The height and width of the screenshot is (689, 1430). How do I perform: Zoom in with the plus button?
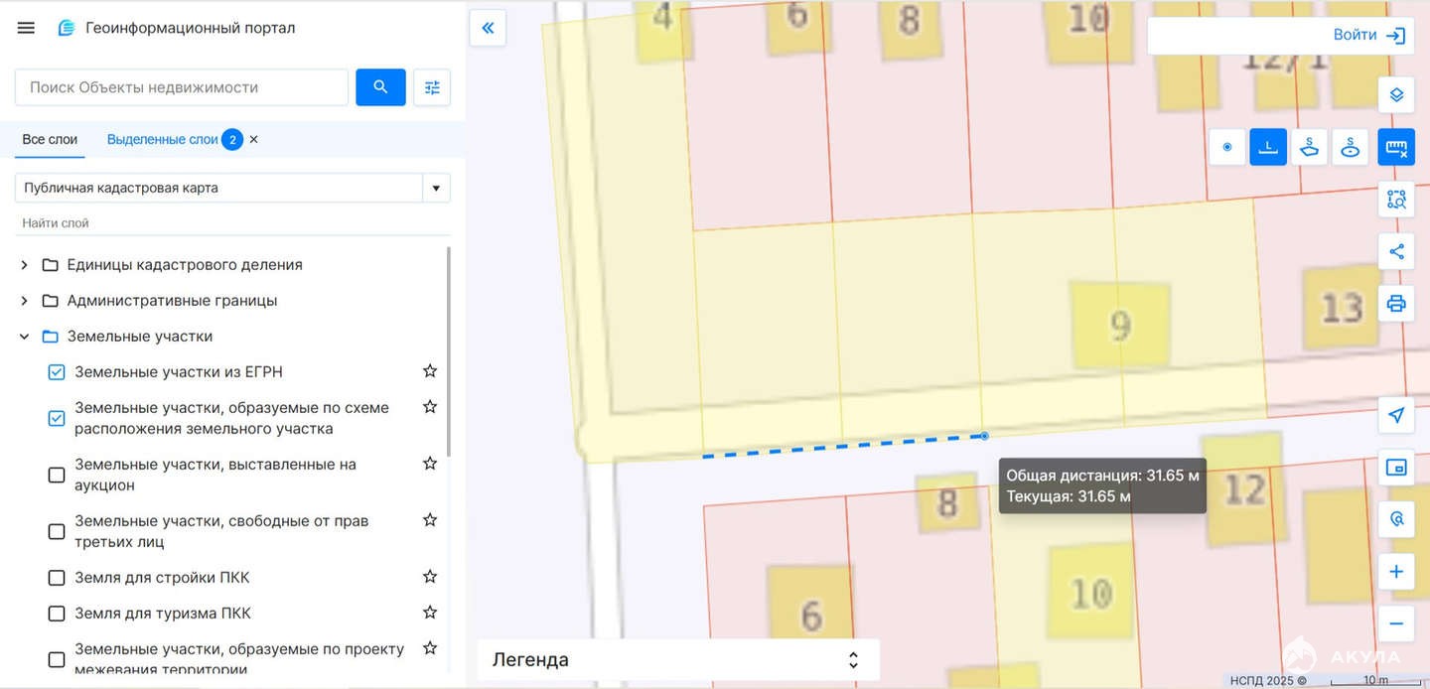1396,572
